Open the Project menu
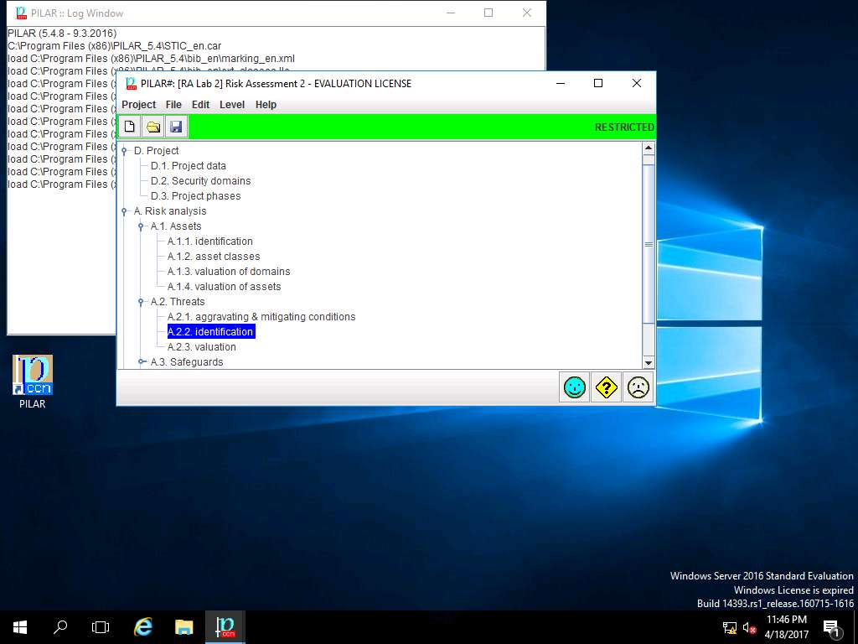The image size is (858, 644). point(138,105)
